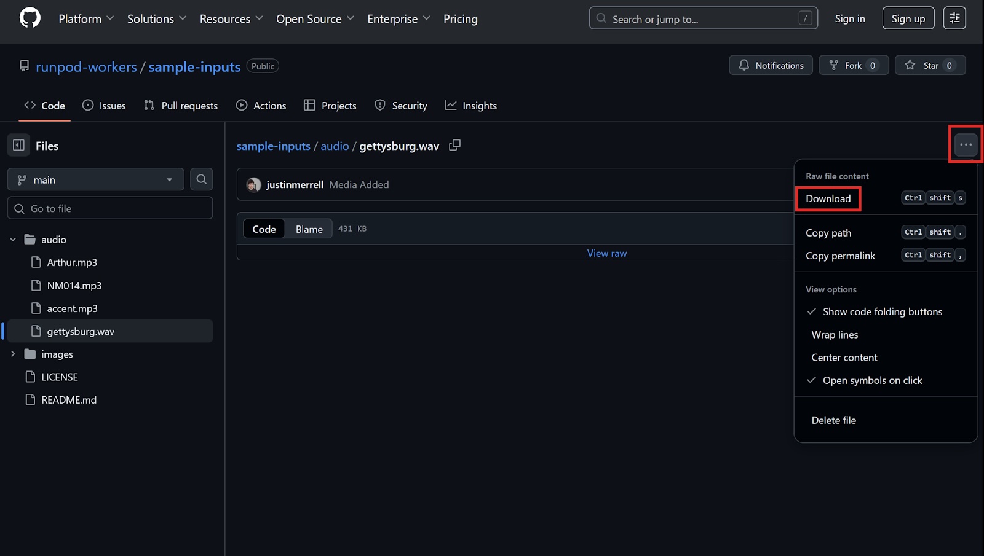984x556 pixels.
Task: Click the View raw link
Action: [x=607, y=253]
